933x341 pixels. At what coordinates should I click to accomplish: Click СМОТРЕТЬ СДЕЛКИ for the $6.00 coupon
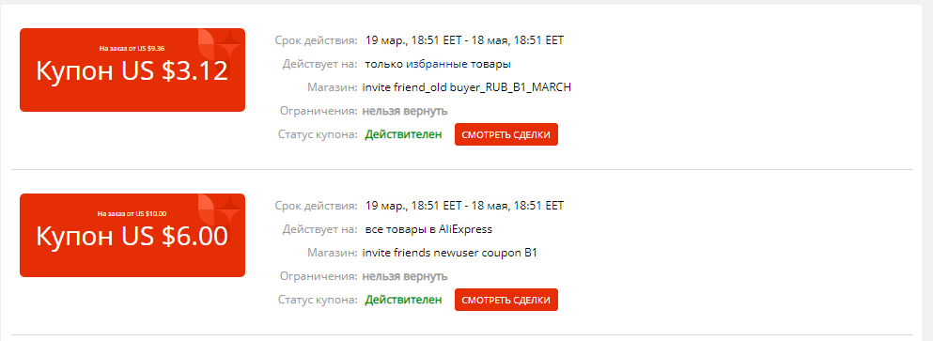505,300
